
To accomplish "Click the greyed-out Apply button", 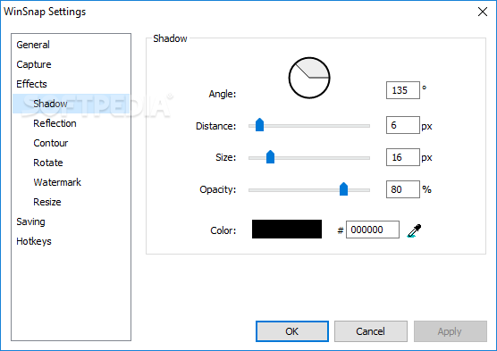I will pyautogui.click(x=451, y=331).
